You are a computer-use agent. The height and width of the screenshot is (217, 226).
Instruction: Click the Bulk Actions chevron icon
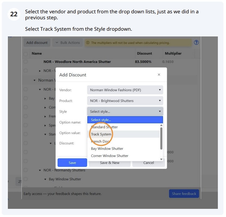coord(57,43)
